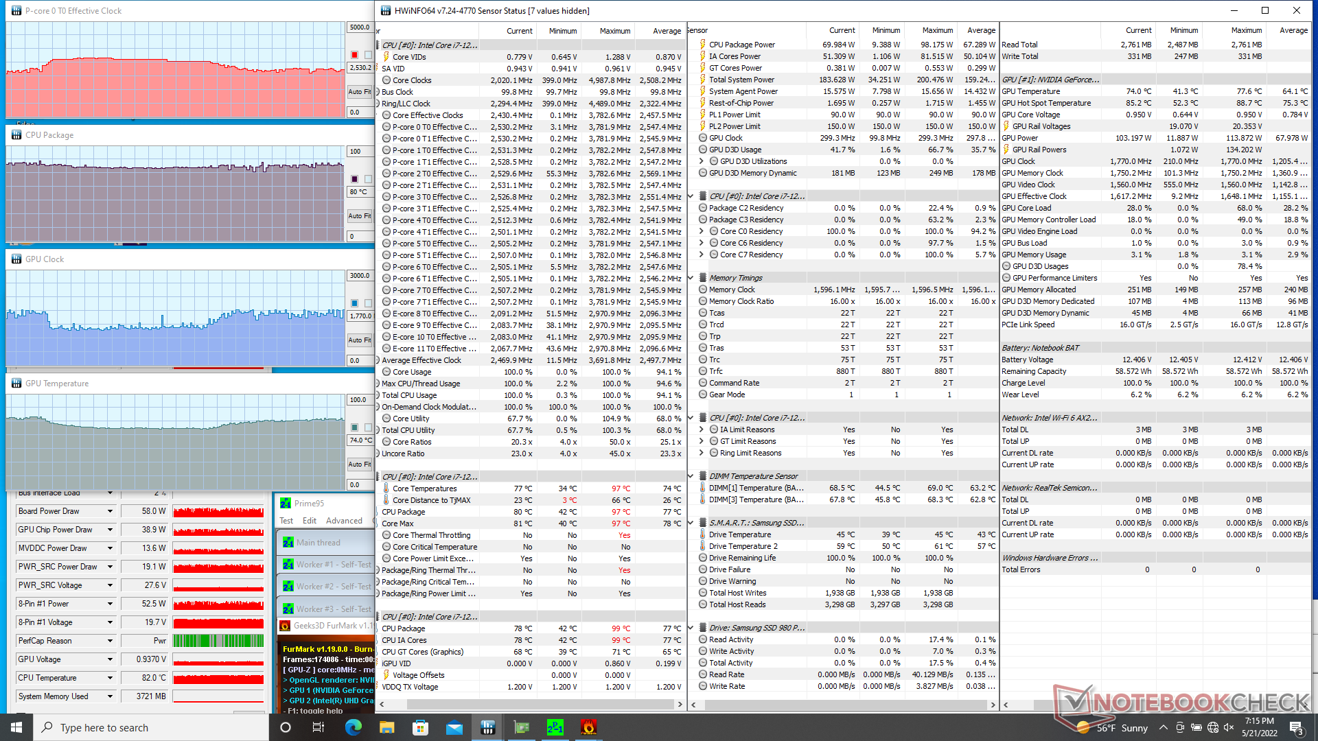Open HWiNFO64 from the taskbar
Screen dimensions: 1318x741
click(487, 727)
